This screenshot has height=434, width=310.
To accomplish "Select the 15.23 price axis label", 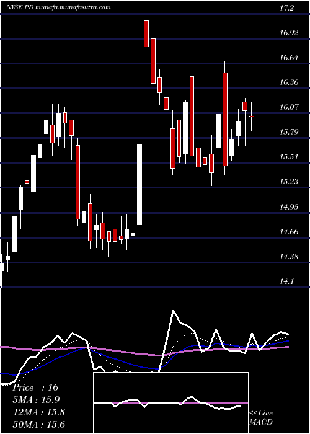I will [289, 182].
